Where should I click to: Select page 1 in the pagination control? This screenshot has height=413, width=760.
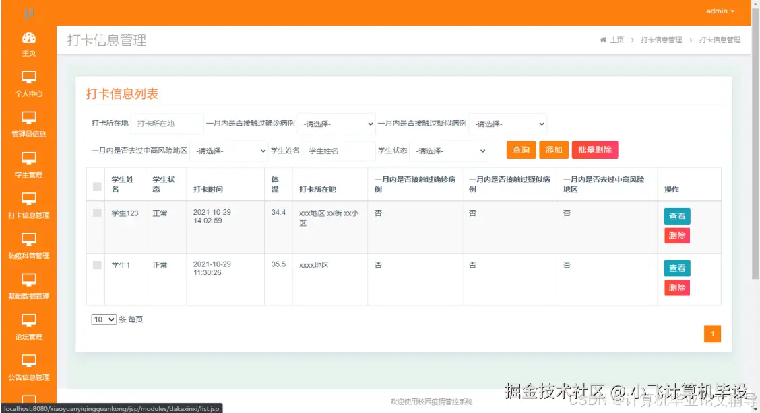pyautogui.click(x=712, y=334)
